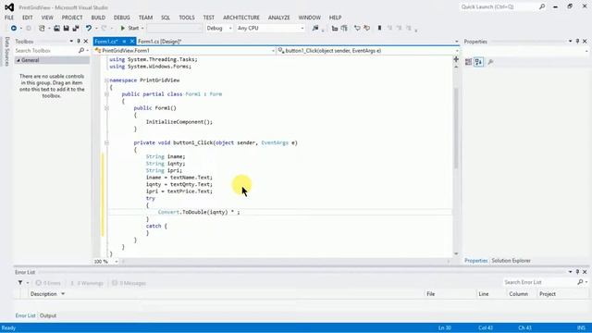
Task: Open the FILE menu
Action: 9,18
